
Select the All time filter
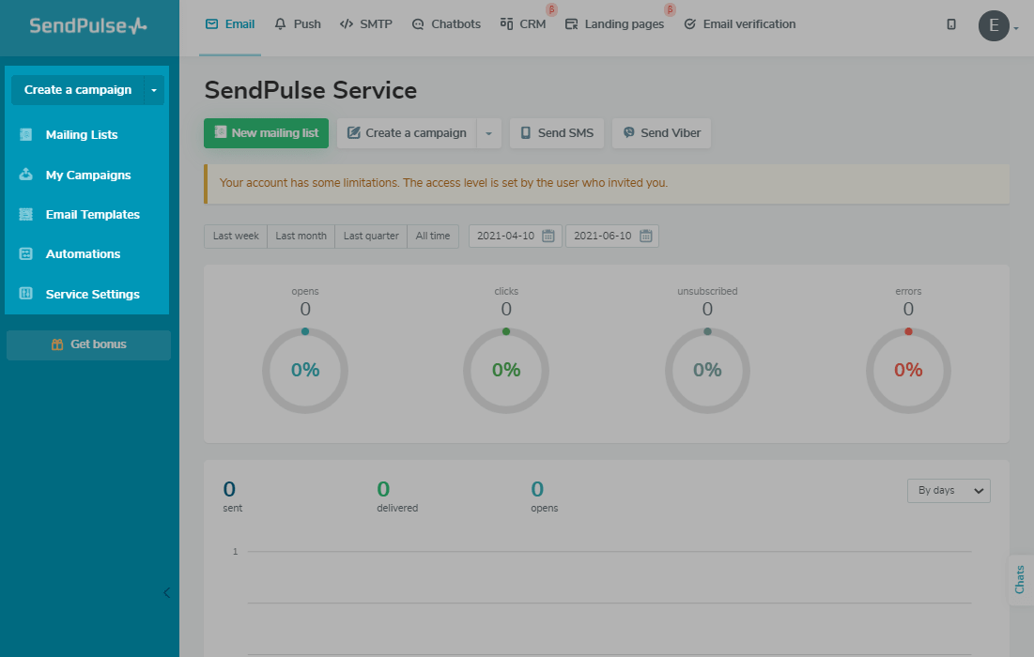433,236
